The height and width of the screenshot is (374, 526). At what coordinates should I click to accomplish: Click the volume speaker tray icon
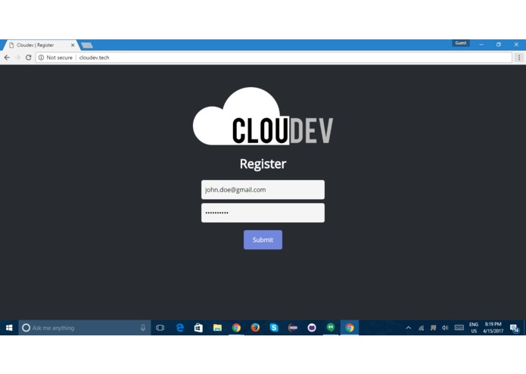click(445, 328)
